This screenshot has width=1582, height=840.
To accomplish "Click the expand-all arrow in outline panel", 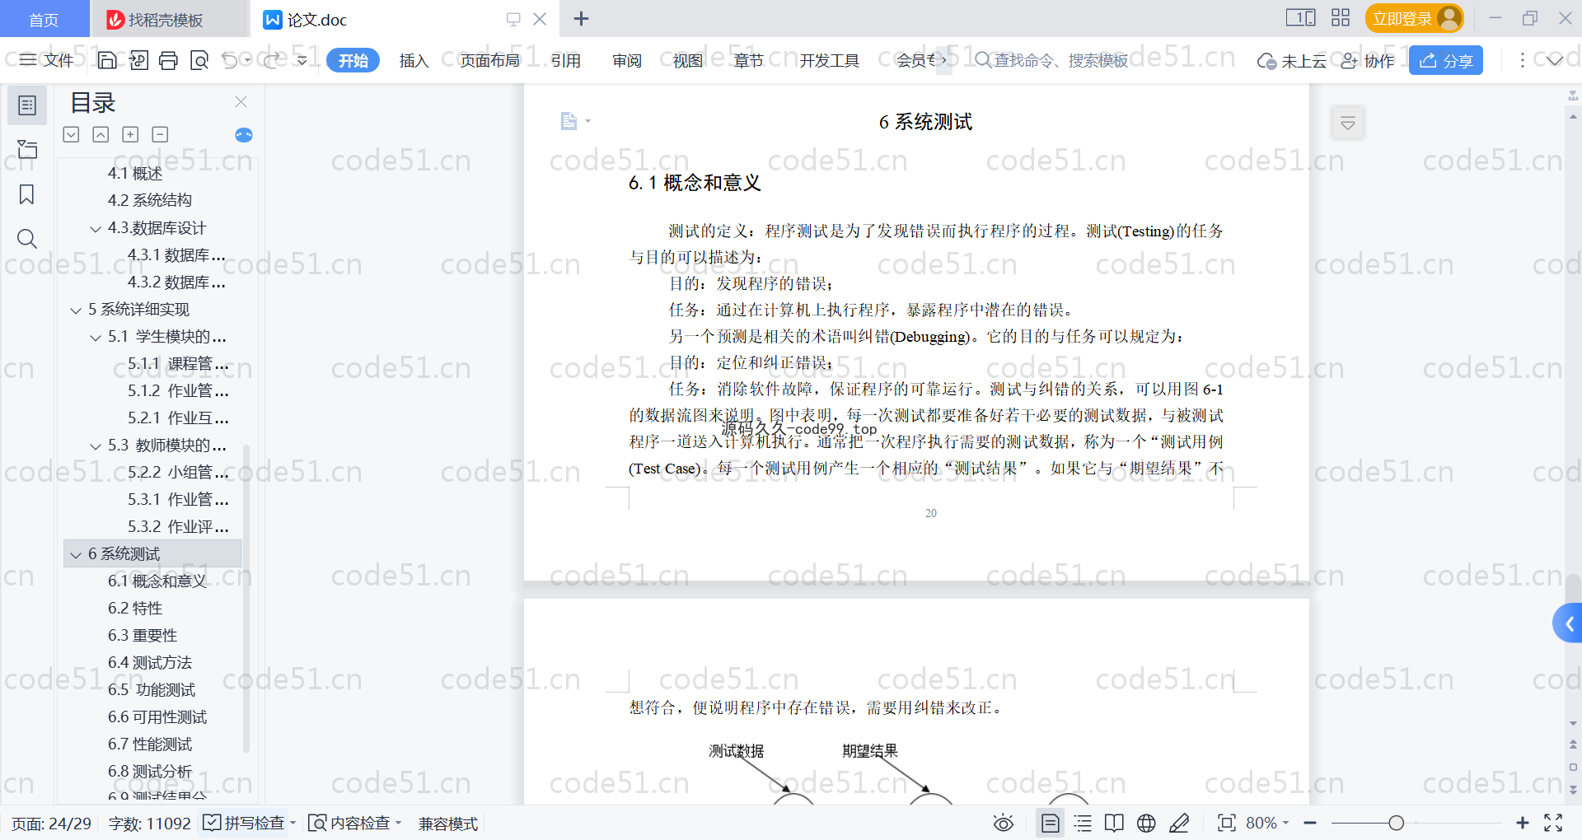I will point(72,134).
